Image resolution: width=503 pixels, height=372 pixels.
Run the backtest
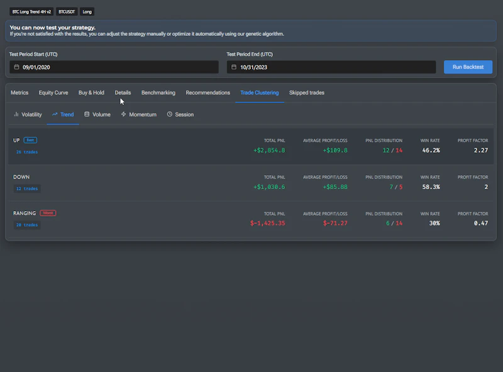(x=468, y=67)
